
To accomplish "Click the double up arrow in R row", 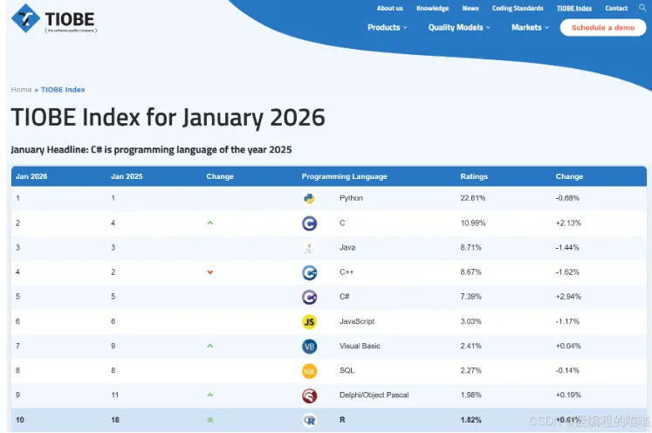I will click(210, 420).
